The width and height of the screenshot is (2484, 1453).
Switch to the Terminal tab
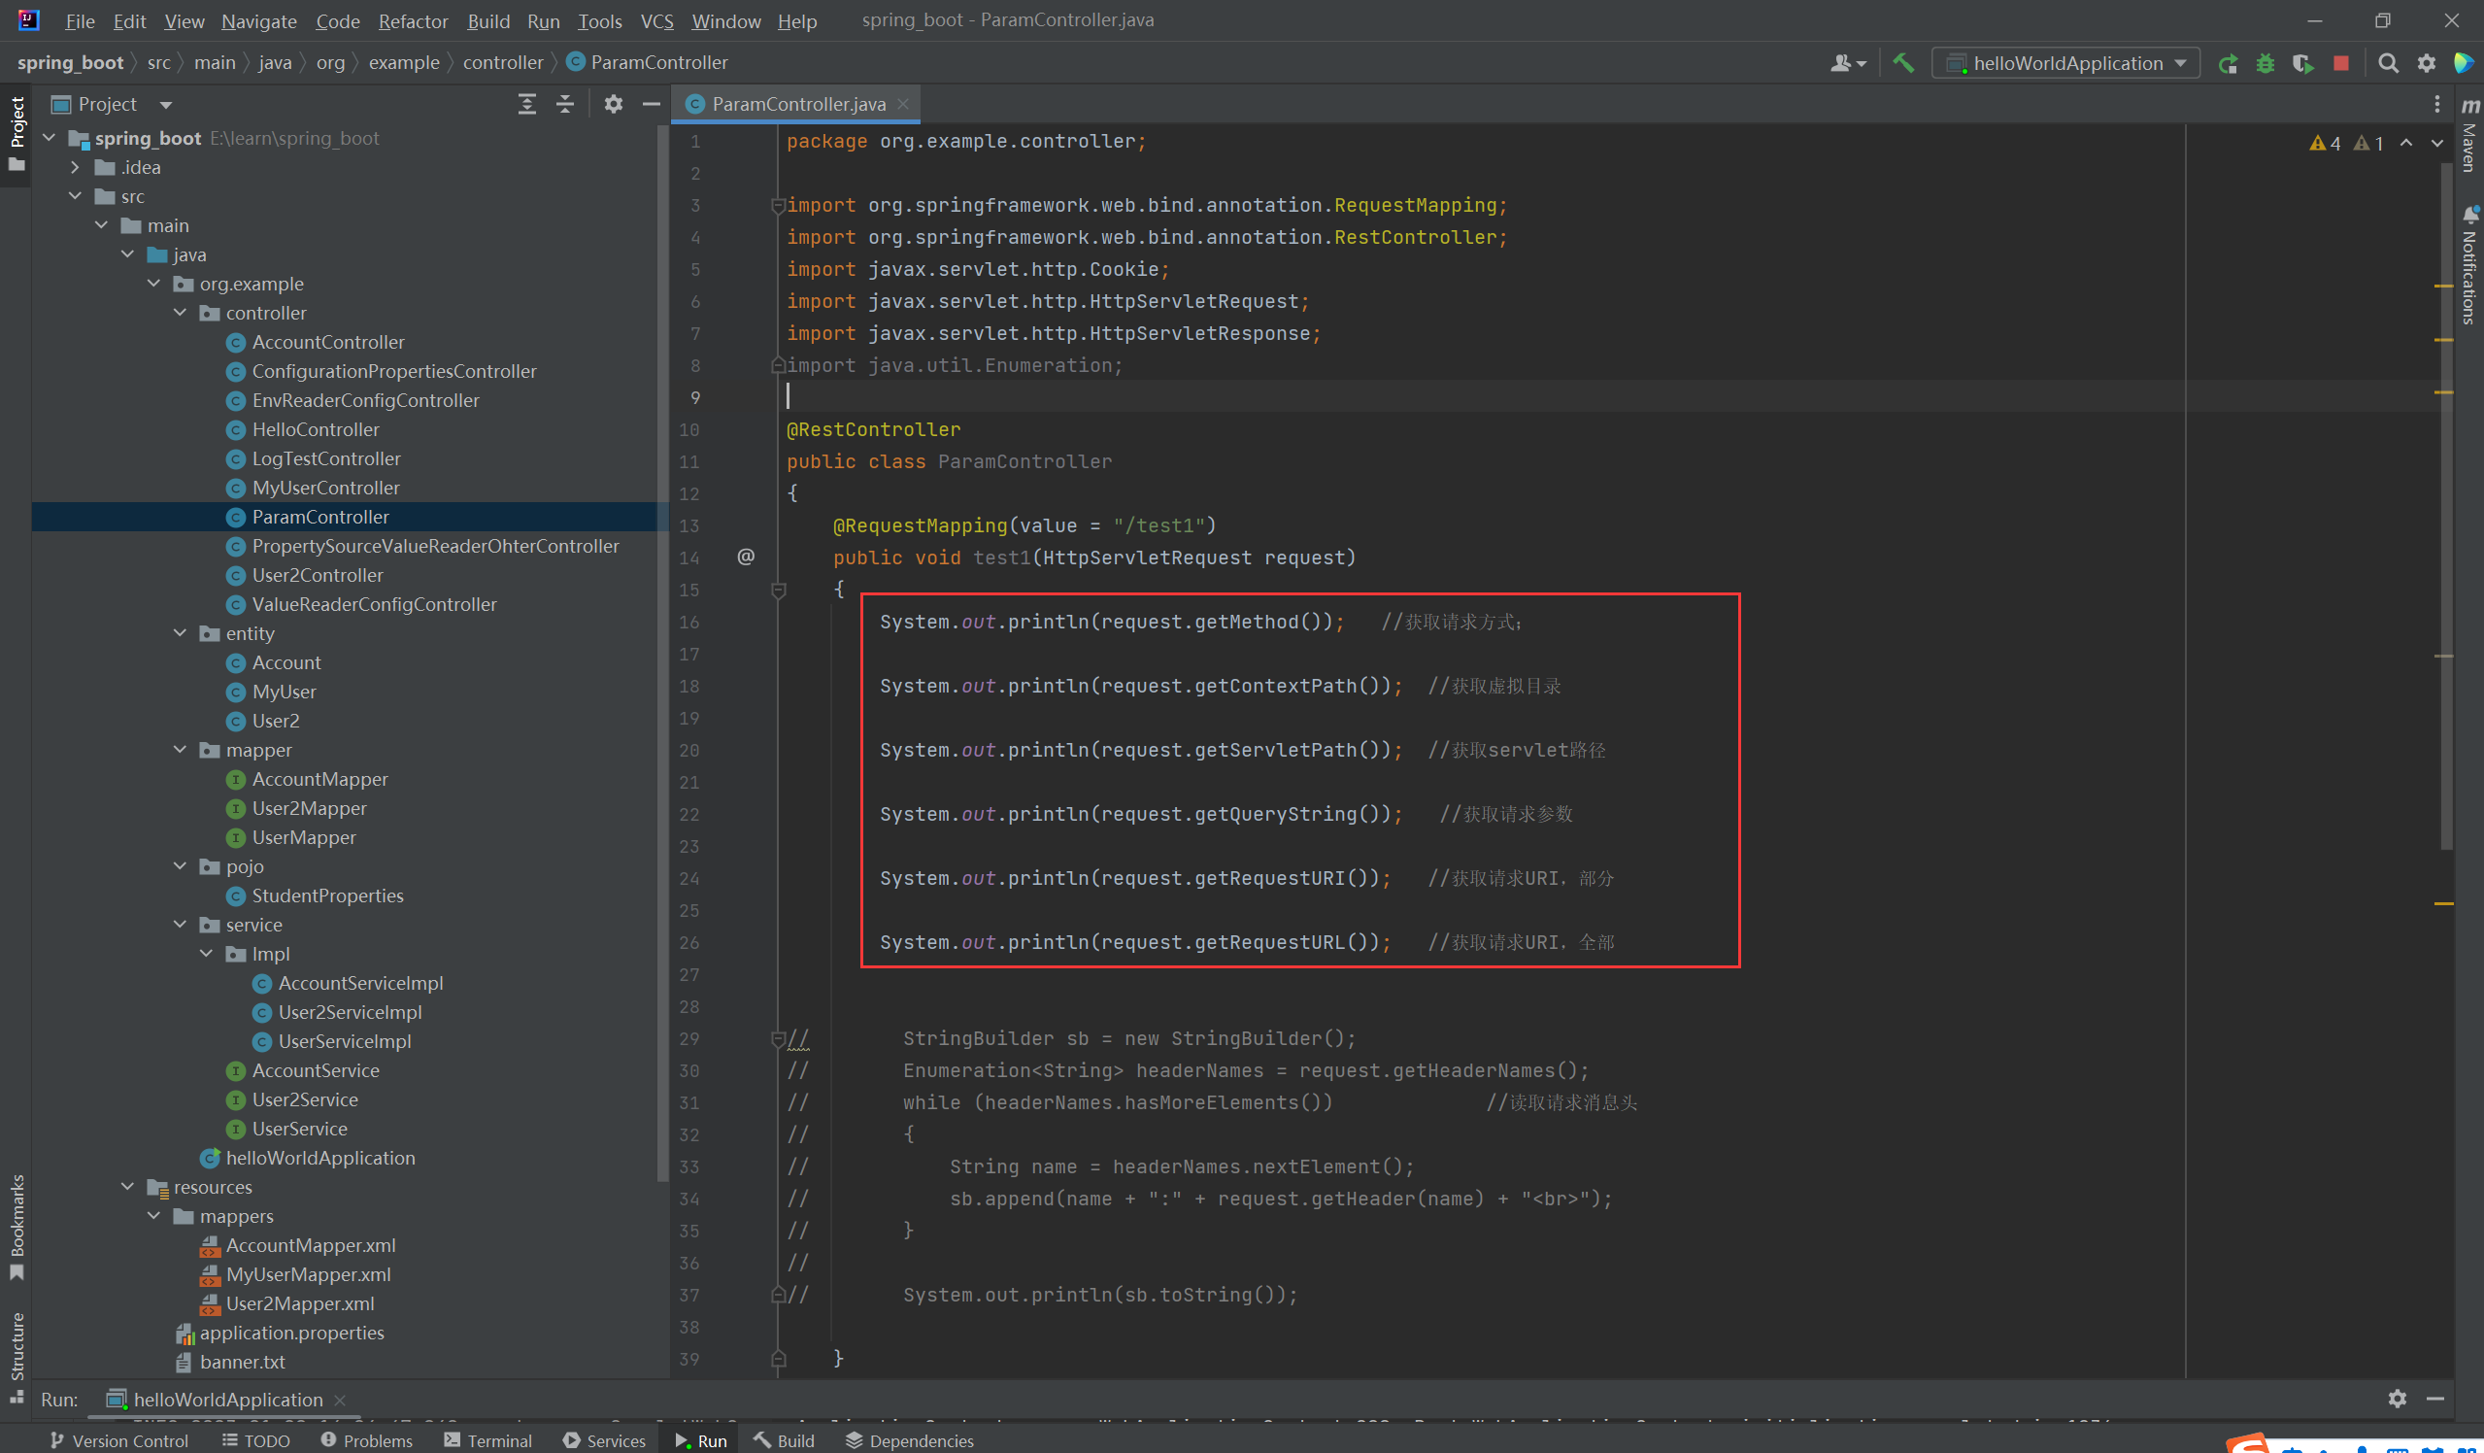(487, 1440)
